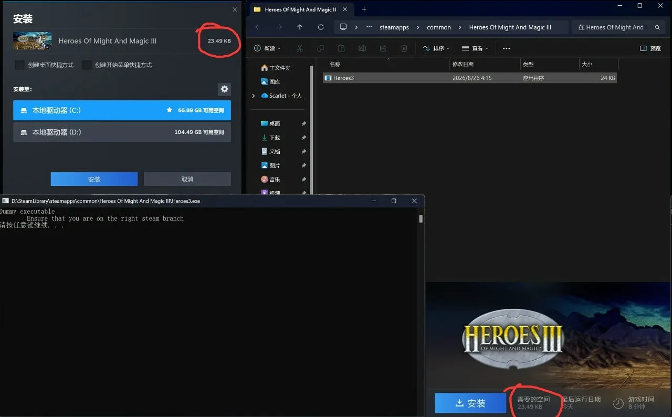The image size is (672, 417).
Task: Enable create desktop shortcut checkbox
Action: [19, 65]
